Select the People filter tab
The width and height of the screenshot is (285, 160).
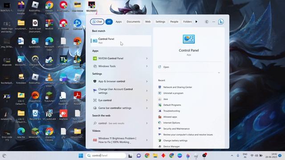point(174,22)
